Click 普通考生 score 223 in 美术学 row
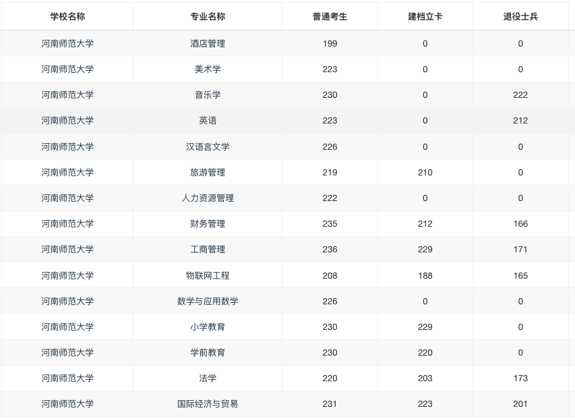Viewport: 575px width, 419px height. [330, 69]
